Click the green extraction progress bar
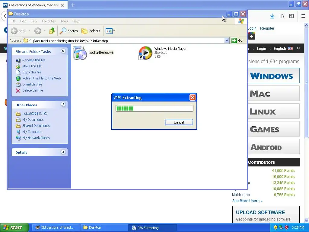This screenshot has width=309, height=232. pos(154,108)
